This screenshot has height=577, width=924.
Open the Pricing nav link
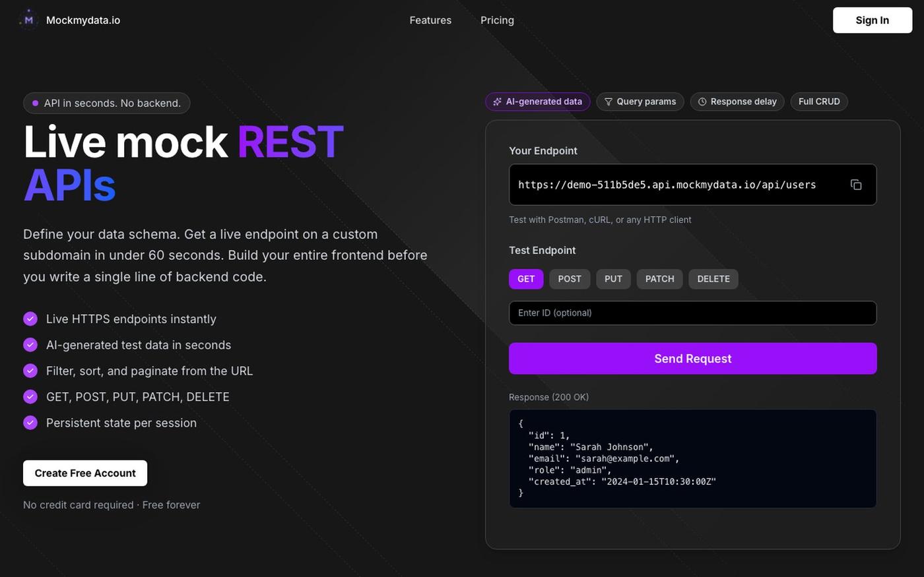pyautogui.click(x=497, y=20)
